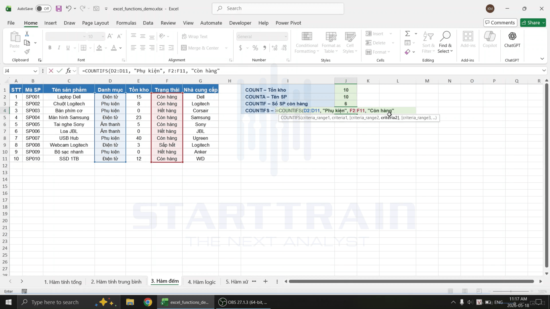Screen dimensions: 550x309
Task: Click Font Color A swatch
Action: tap(114, 48)
